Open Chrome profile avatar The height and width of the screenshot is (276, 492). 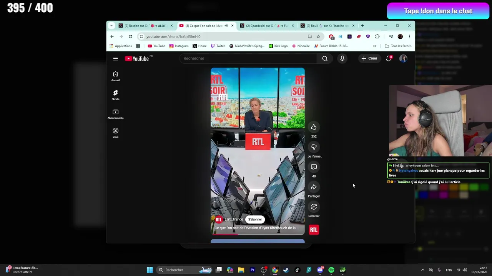[x=400, y=36]
